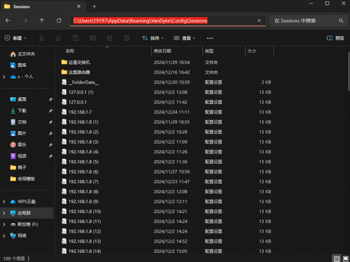The image size is (350, 262).
Task: Open the 排序 Sort dropdown
Action: [x=153, y=38]
